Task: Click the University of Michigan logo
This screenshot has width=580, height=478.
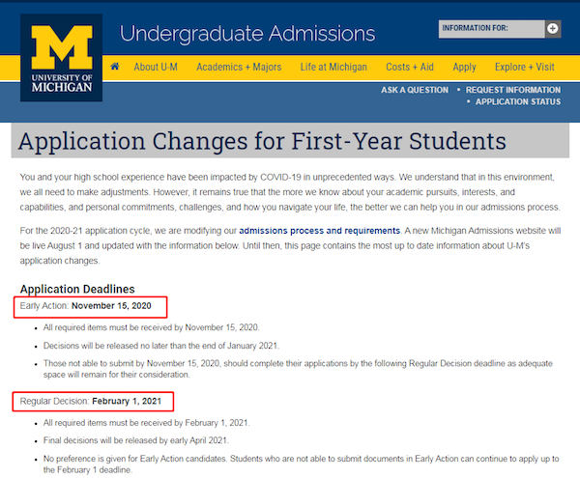Action: 62,58
